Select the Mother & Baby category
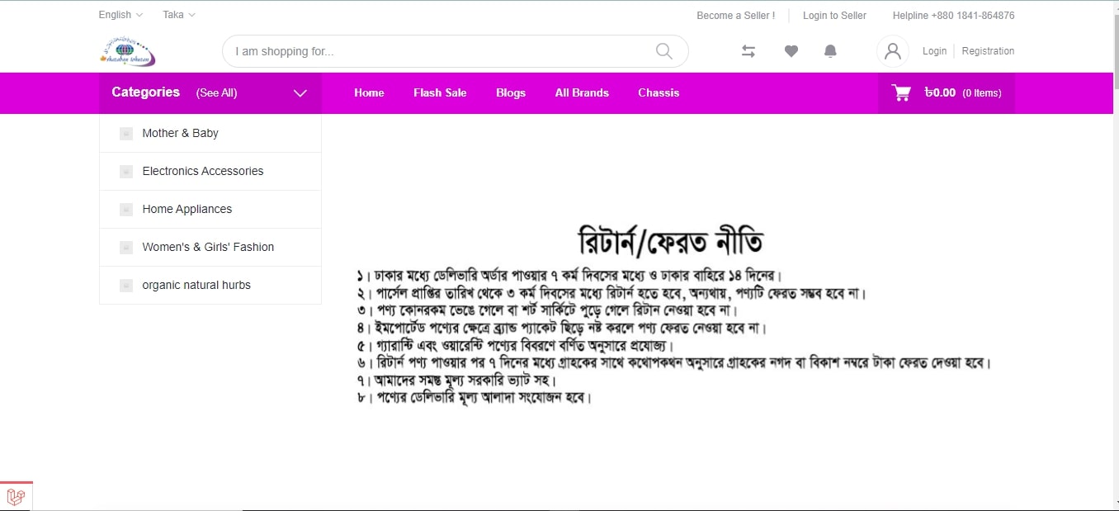This screenshot has height=511, width=1119. 180,133
